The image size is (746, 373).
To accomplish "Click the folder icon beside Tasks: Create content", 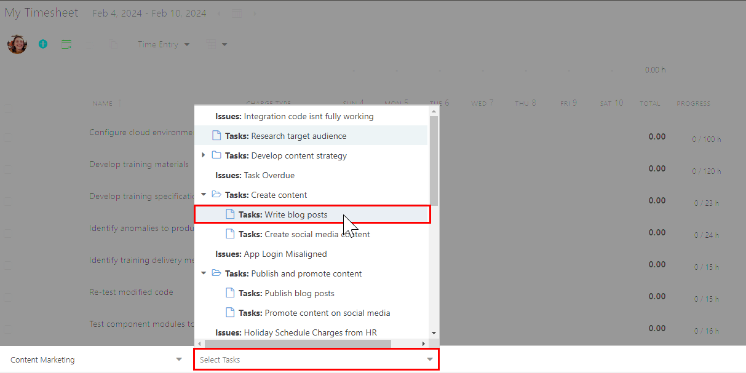I will (216, 193).
